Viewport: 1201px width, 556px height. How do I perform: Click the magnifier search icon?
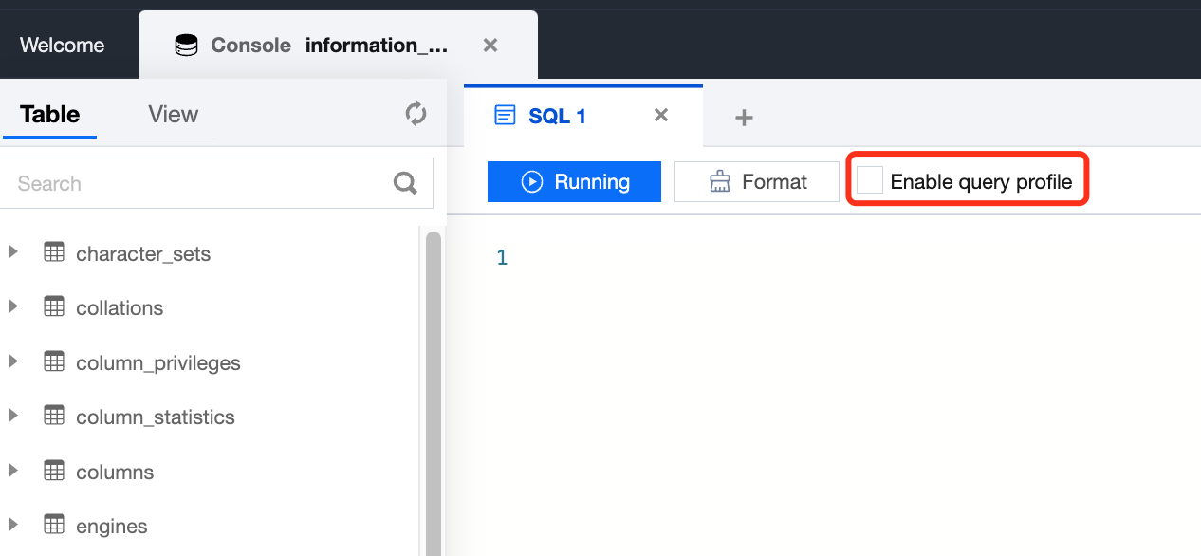(x=405, y=183)
